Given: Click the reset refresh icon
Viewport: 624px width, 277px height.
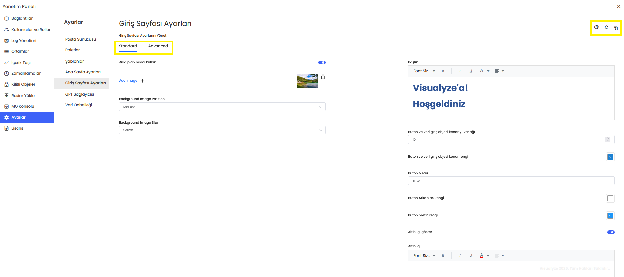Looking at the screenshot, I should pos(607,27).
